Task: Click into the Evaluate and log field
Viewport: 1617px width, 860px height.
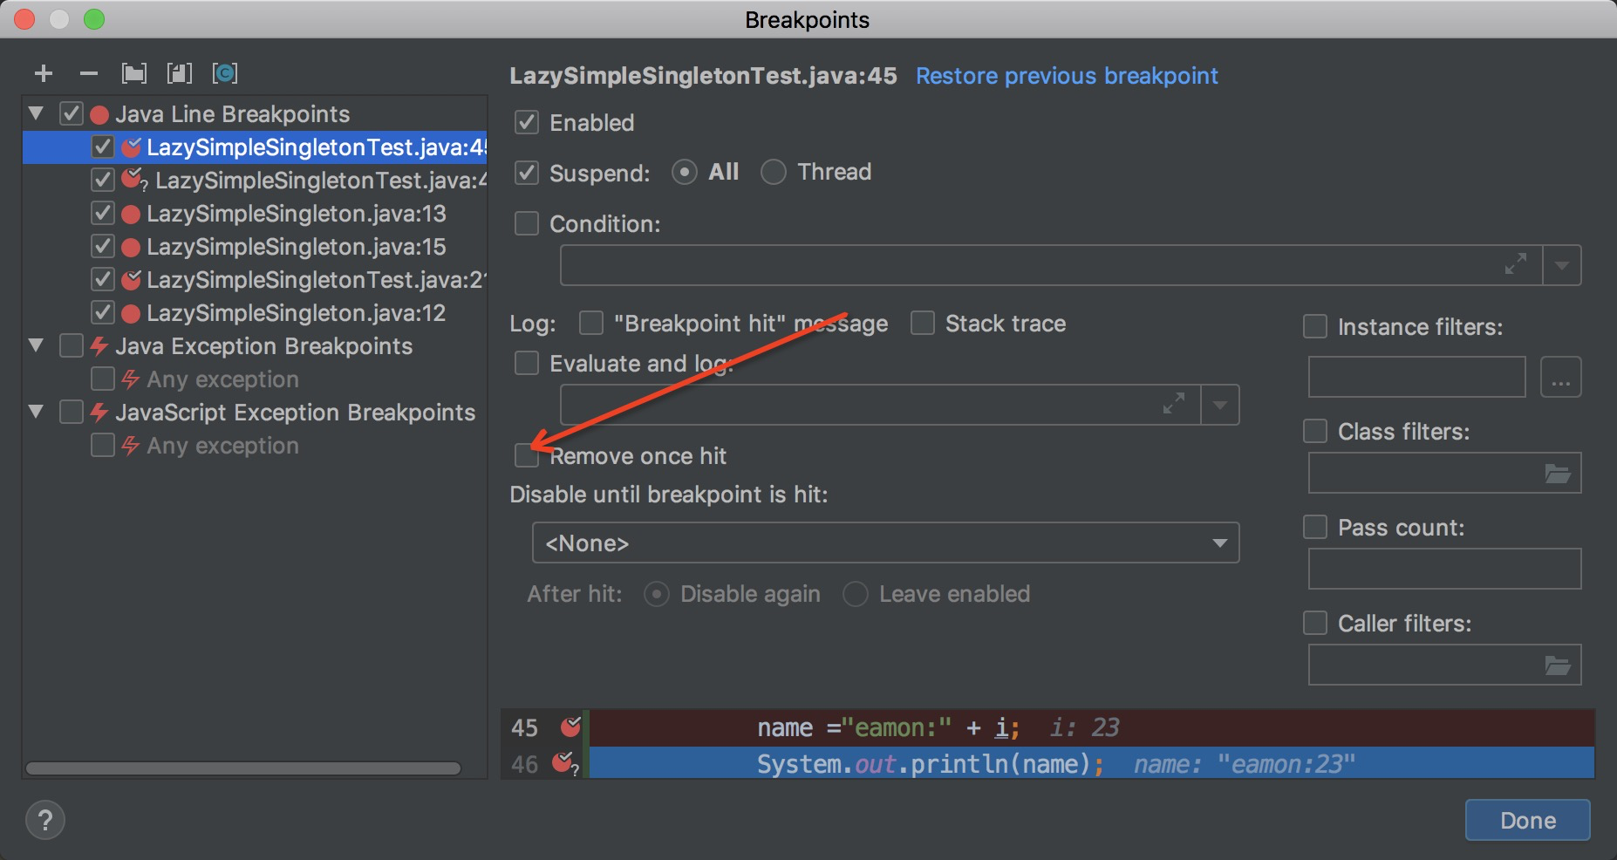Action: [880, 405]
